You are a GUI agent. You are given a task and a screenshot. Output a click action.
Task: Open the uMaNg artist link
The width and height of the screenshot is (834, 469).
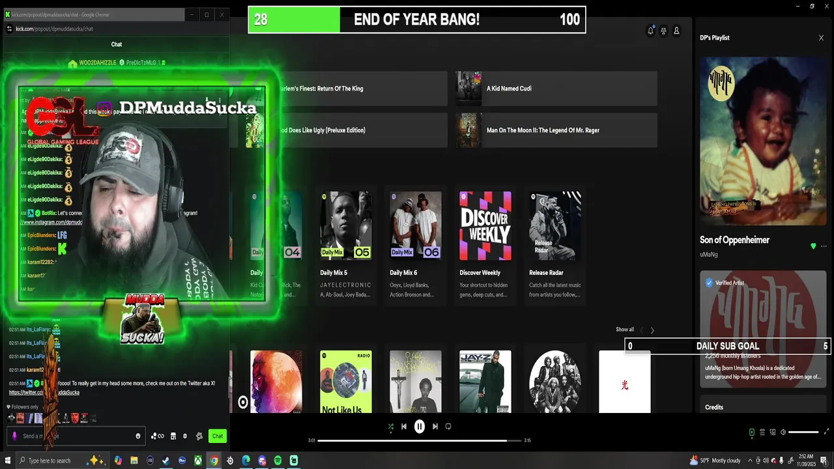click(x=709, y=255)
